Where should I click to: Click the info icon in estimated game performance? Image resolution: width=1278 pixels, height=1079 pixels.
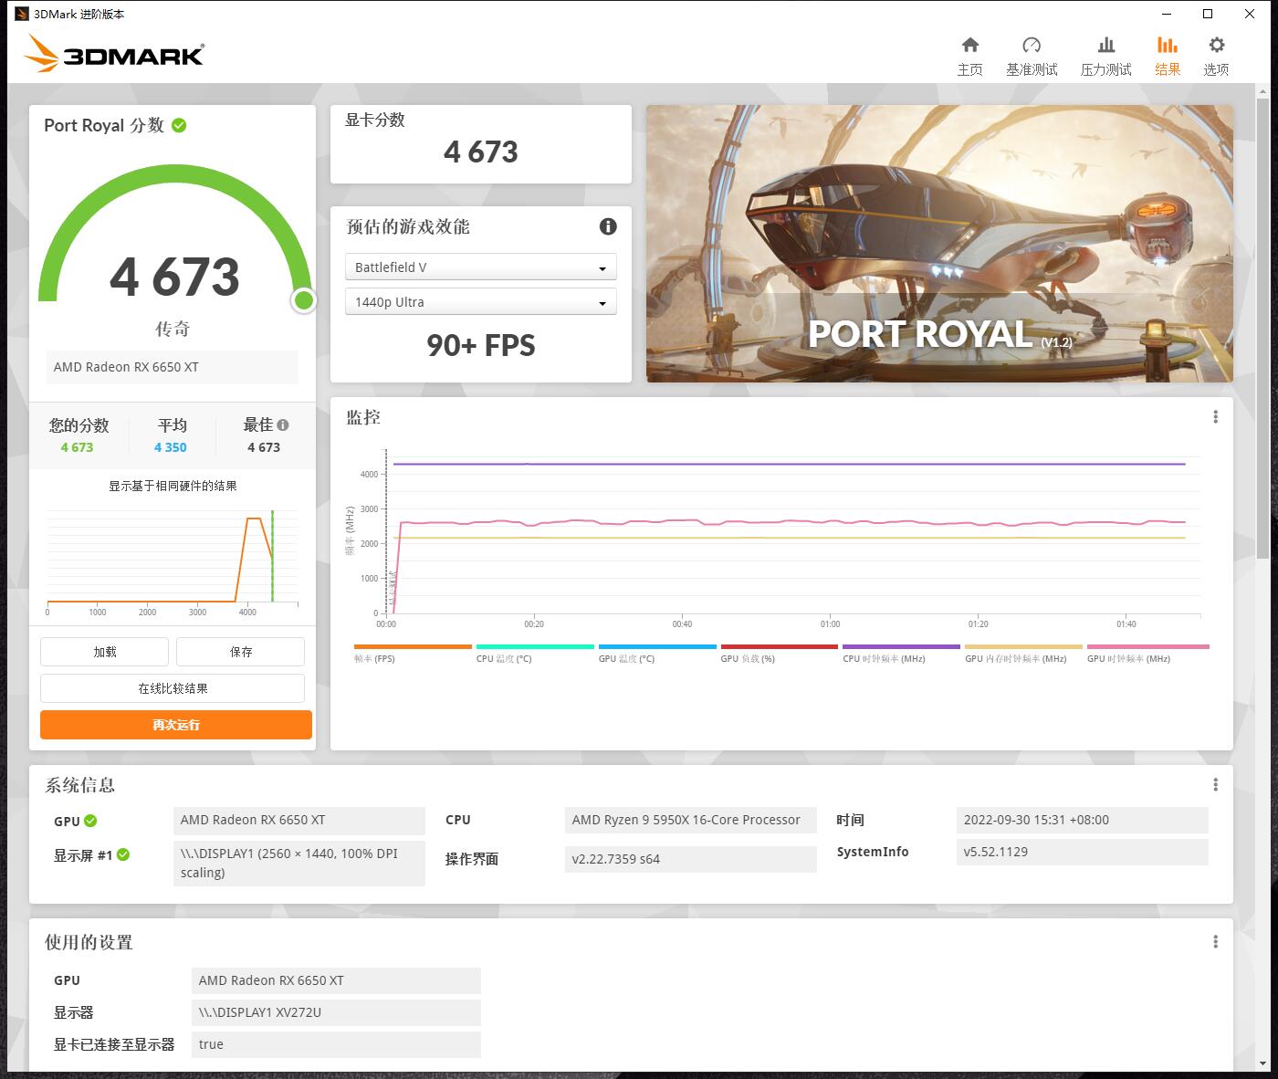[x=608, y=226]
